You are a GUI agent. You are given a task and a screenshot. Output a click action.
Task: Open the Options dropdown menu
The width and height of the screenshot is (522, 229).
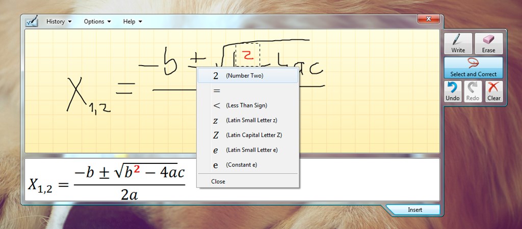coord(97,21)
